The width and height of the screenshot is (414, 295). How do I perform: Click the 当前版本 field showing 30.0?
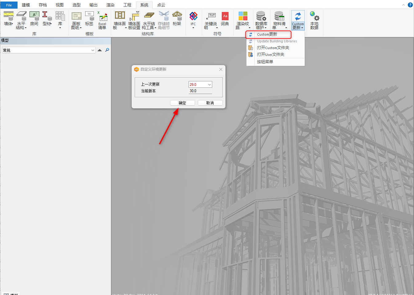tap(200, 91)
